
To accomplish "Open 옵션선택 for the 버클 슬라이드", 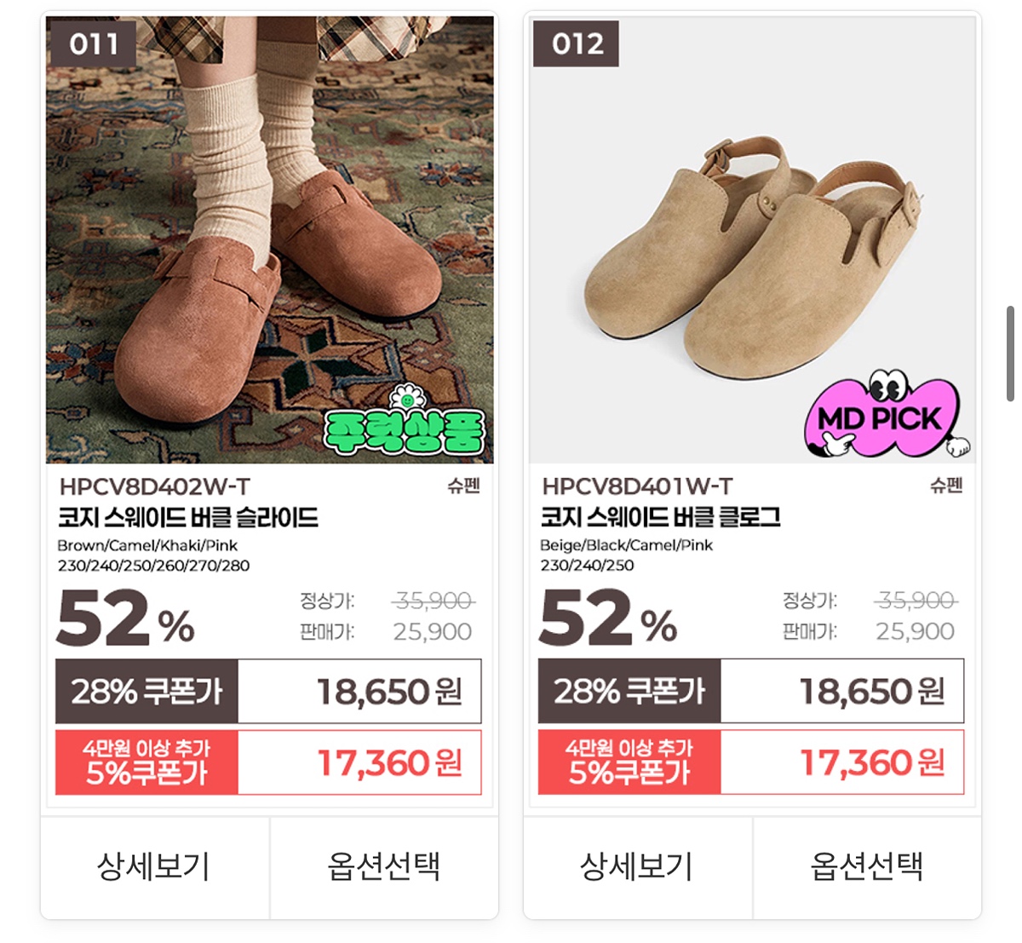I will pyautogui.click(x=384, y=867).
